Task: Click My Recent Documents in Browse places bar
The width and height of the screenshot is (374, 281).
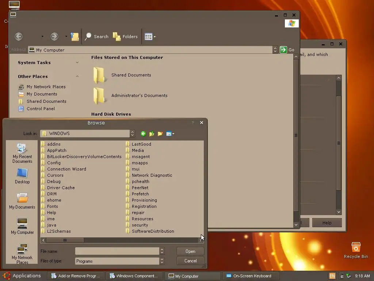Action: (22, 153)
